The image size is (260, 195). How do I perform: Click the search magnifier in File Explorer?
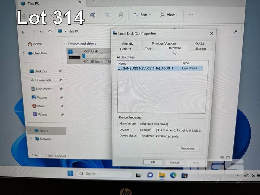coord(235,31)
